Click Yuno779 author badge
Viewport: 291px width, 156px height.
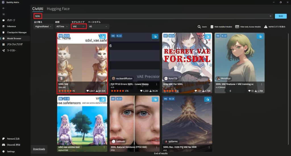pyautogui.click(x=171, y=79)
